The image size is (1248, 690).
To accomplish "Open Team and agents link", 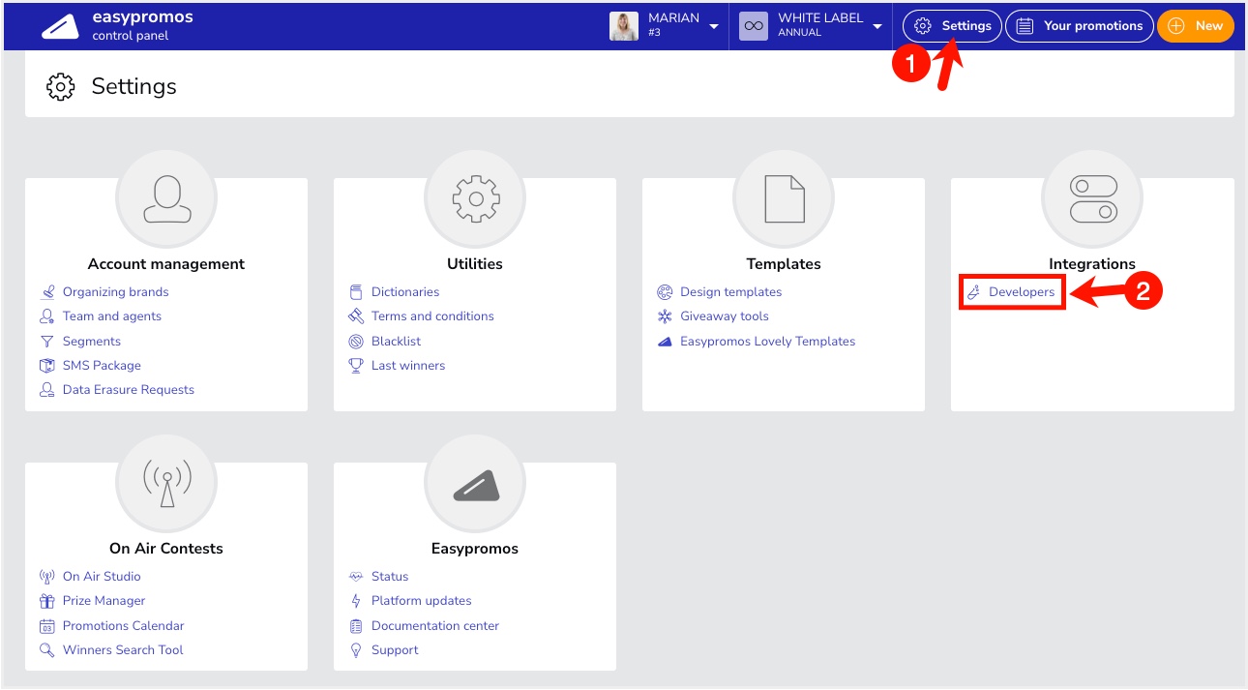I will (112, 316).
